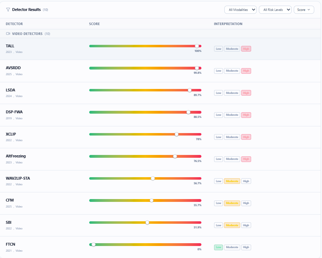Click the filter funnel icon beside Detector Results
Viewport: 322px width, 258px height.
tap(8, 10)
